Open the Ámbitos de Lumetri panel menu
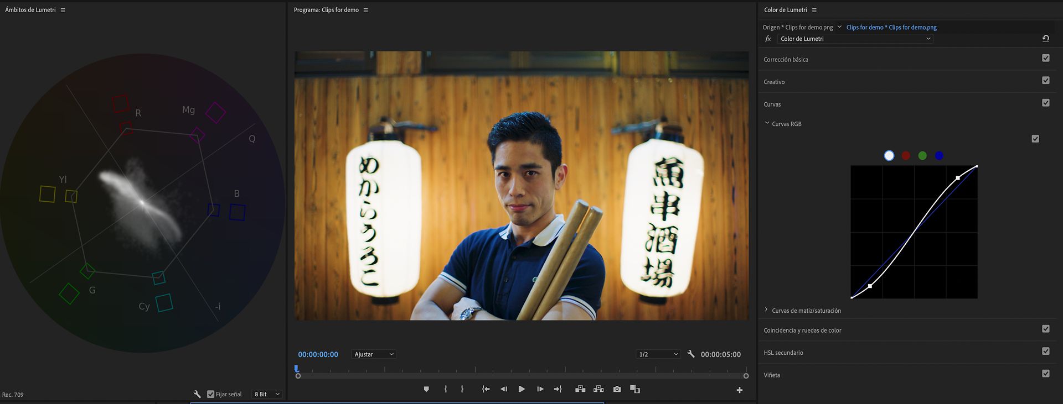 [x=63, y=10]
